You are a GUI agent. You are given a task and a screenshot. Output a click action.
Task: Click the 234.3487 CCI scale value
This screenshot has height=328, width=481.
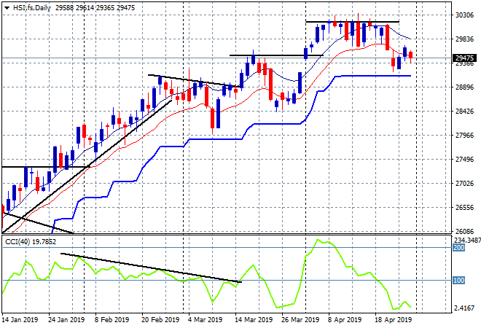coord(467,240)
